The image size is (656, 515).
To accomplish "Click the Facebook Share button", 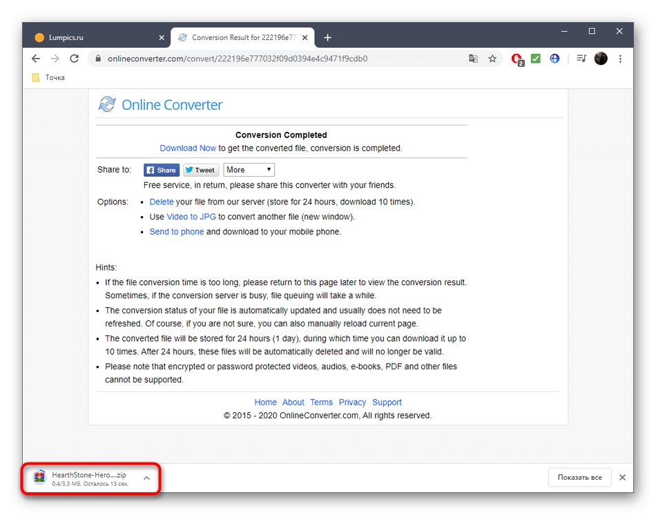I will (x=161, y=169).
